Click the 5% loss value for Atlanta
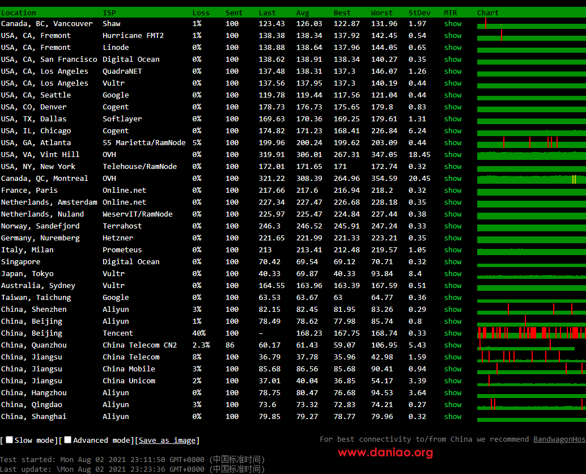This screenshot has height=474, width=586. tap(197, 143)
